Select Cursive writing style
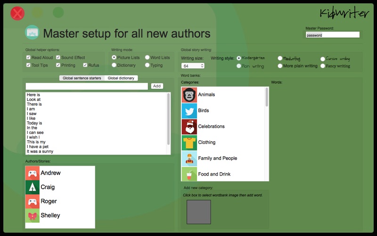This screenshot has width=377, height=236. pyautogui.click(x=323, y=59)
